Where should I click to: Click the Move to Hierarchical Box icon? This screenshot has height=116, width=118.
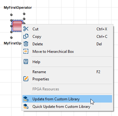pos(26,51)
